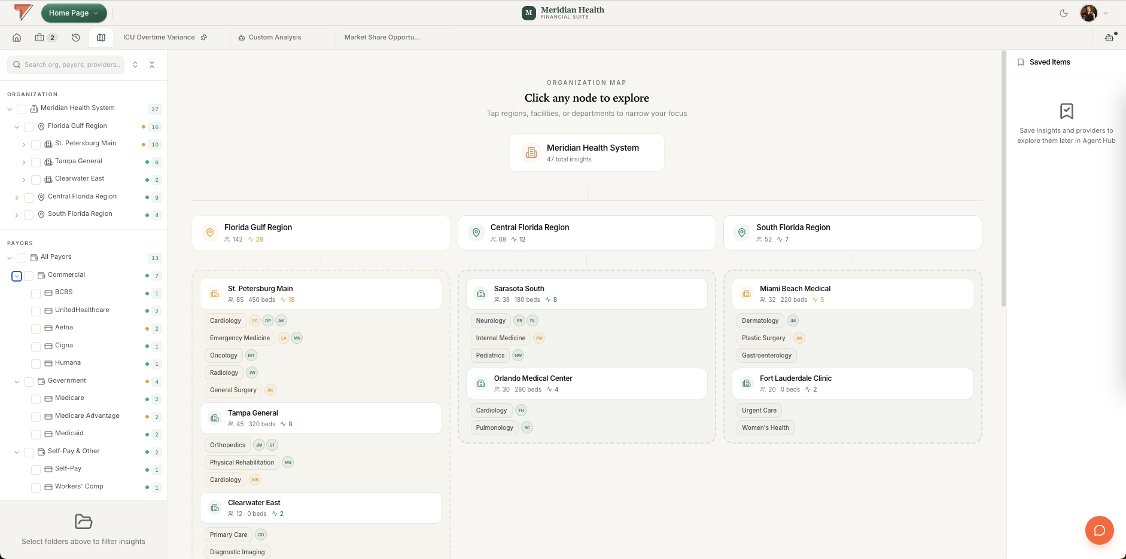Open the MT provider badge beside Oncology
Image resolution: width=1126 pixels, height=559 pixels.
click(x=251, y=356)
